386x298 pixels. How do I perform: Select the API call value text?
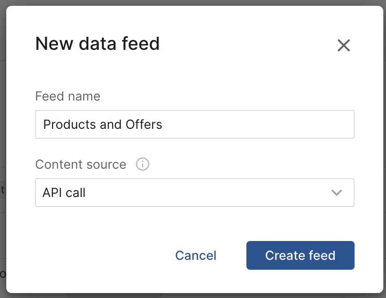coord(64,193)
